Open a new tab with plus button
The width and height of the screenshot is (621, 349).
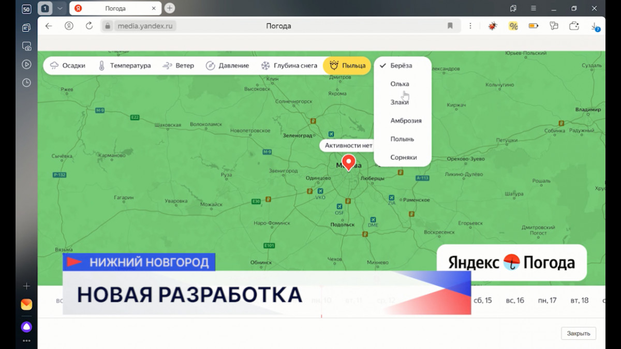[x=169, y=8]
